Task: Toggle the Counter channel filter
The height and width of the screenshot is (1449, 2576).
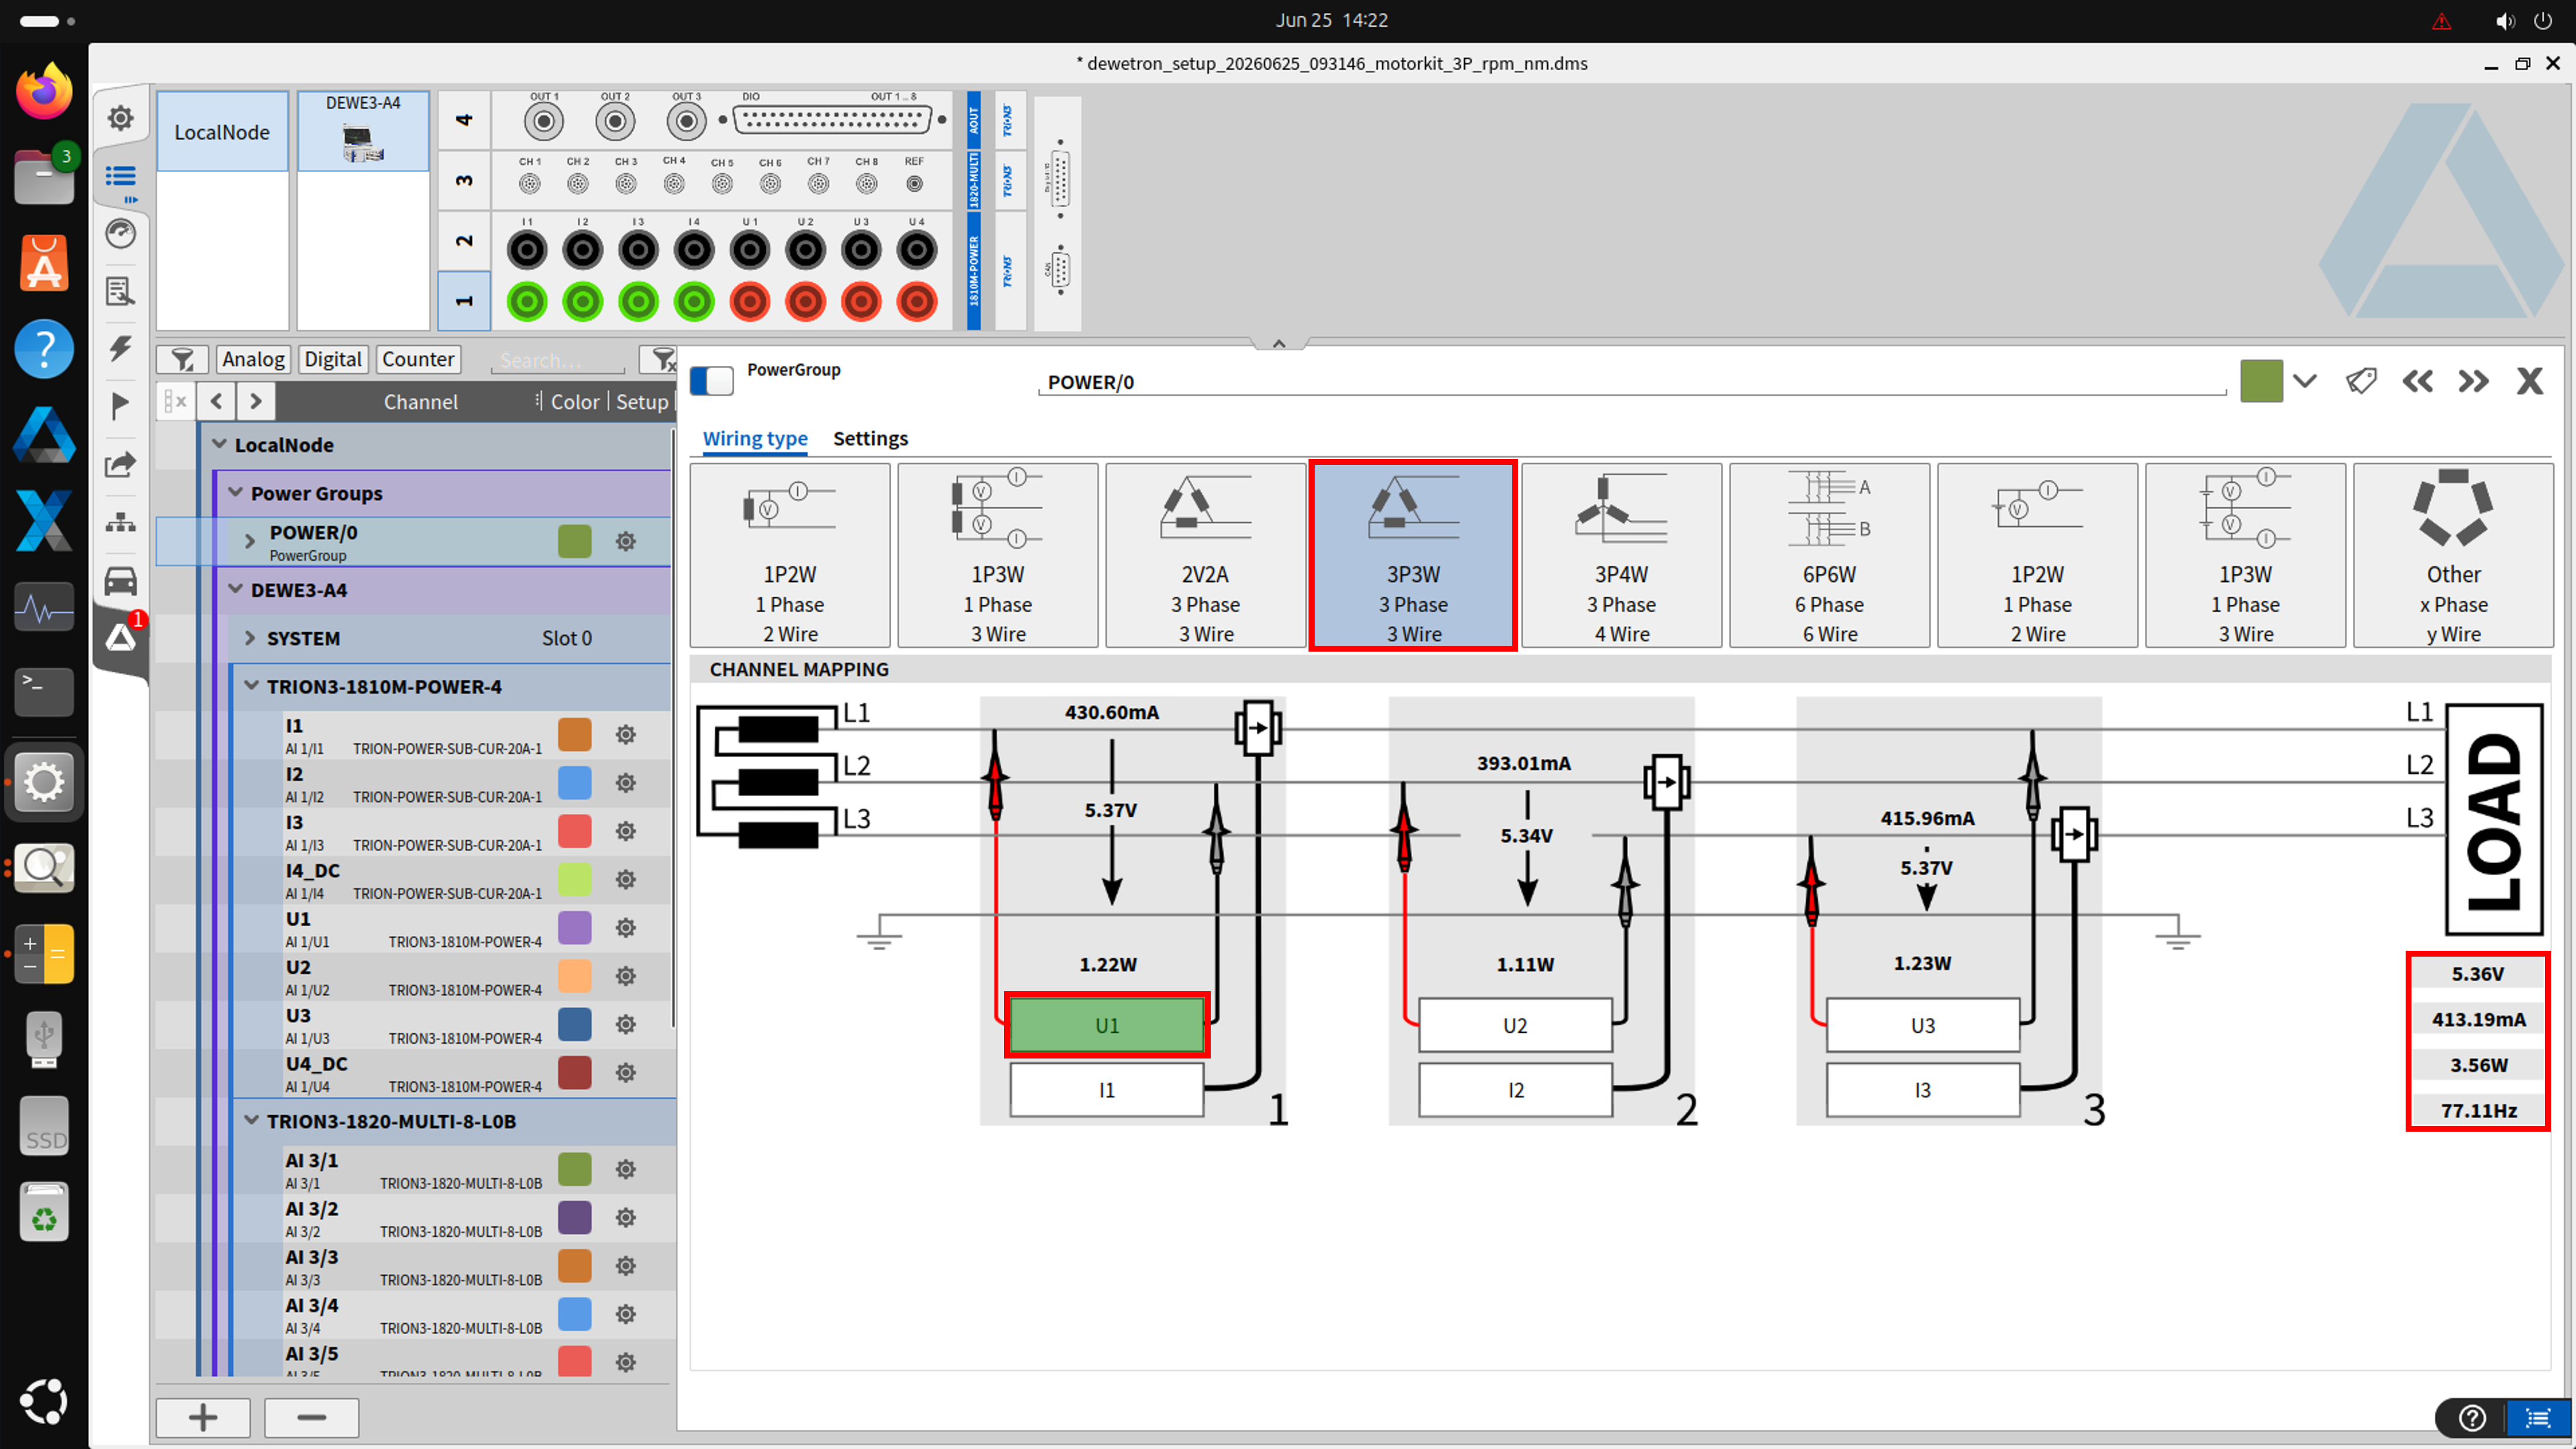Action: [x=418, y=359]
